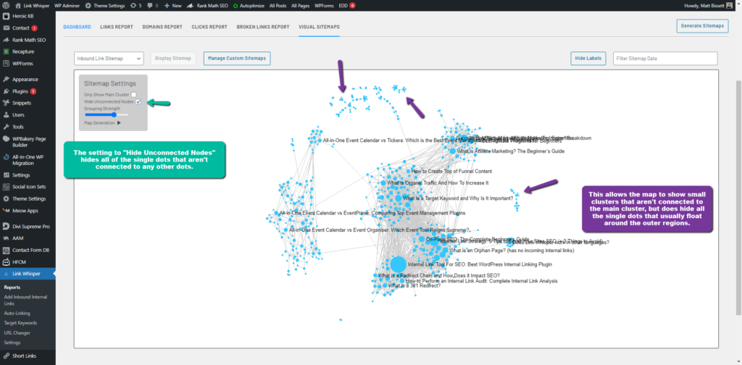The width and height of the screenshot is (742, 365).
Task: Open the updates icon showing 5
Action: (133, 6)
